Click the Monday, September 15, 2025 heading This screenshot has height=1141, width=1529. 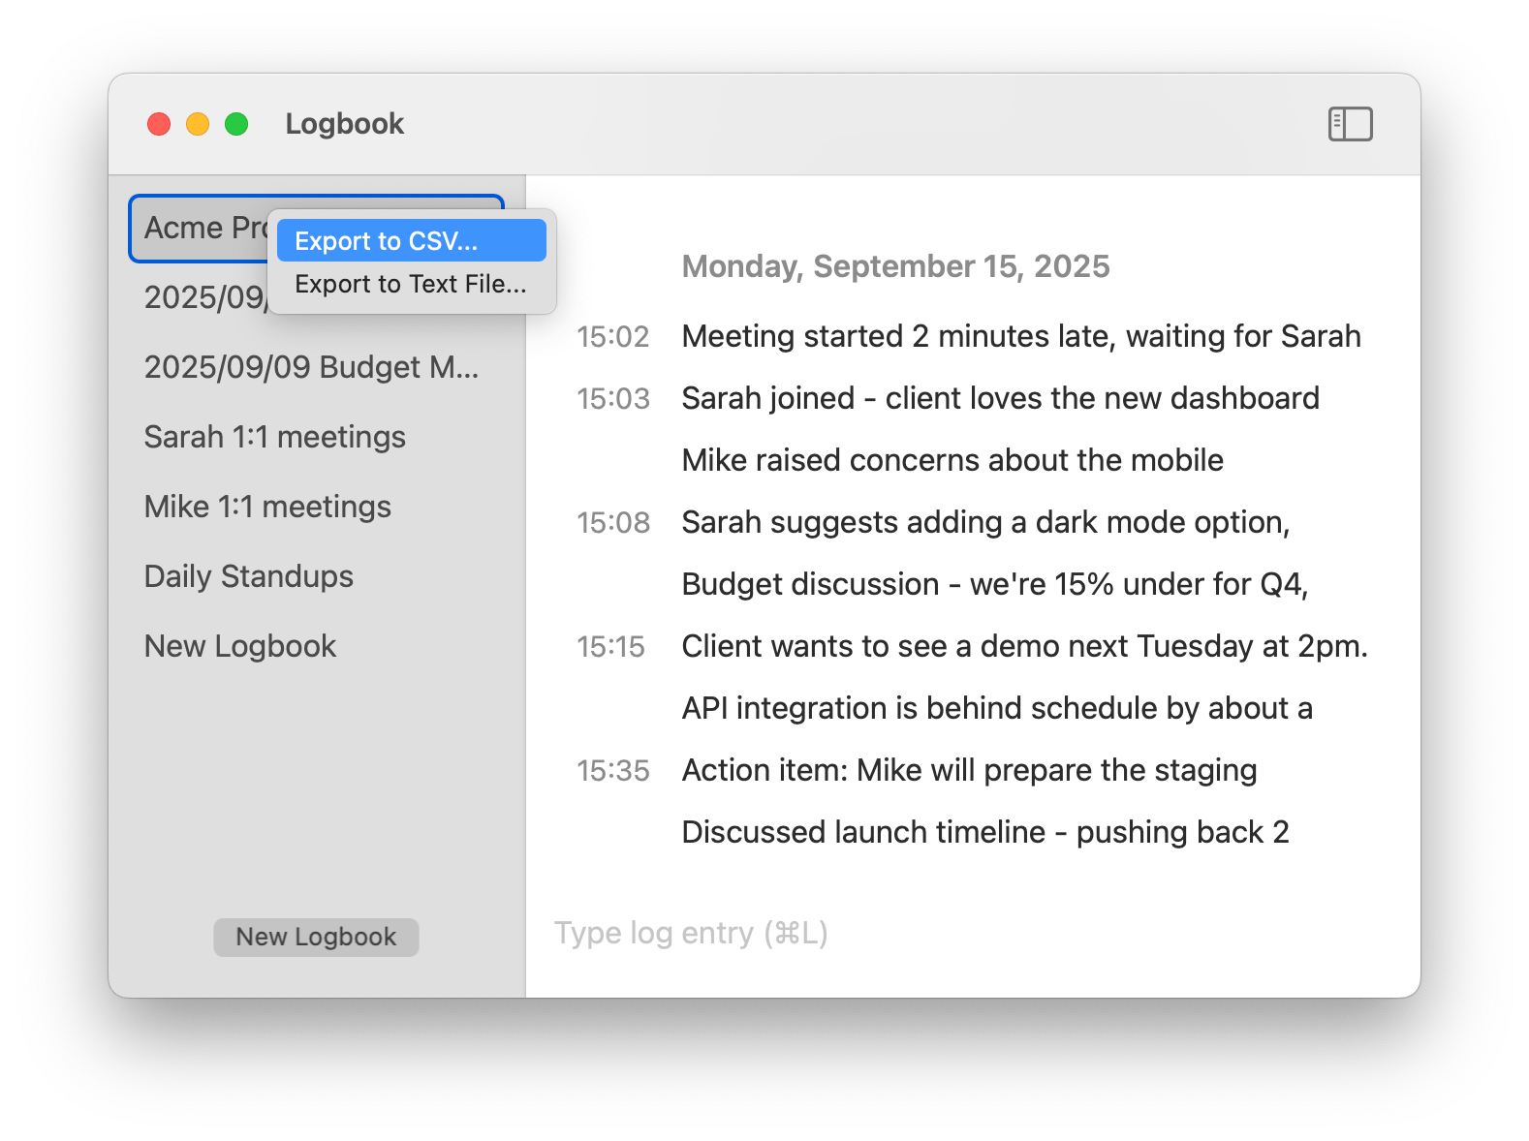tap(895, 266)
